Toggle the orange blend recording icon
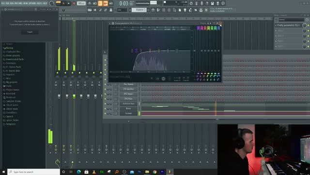 [x=106, y=3]
